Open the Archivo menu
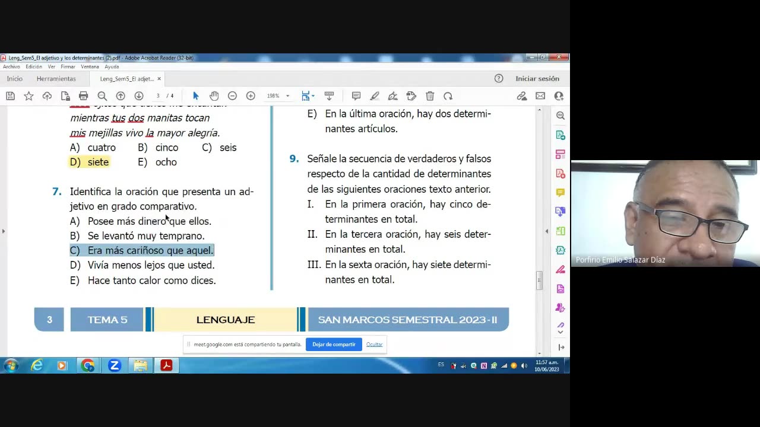The height and width of the screenshot is (427, 760). tap(11, 67)
